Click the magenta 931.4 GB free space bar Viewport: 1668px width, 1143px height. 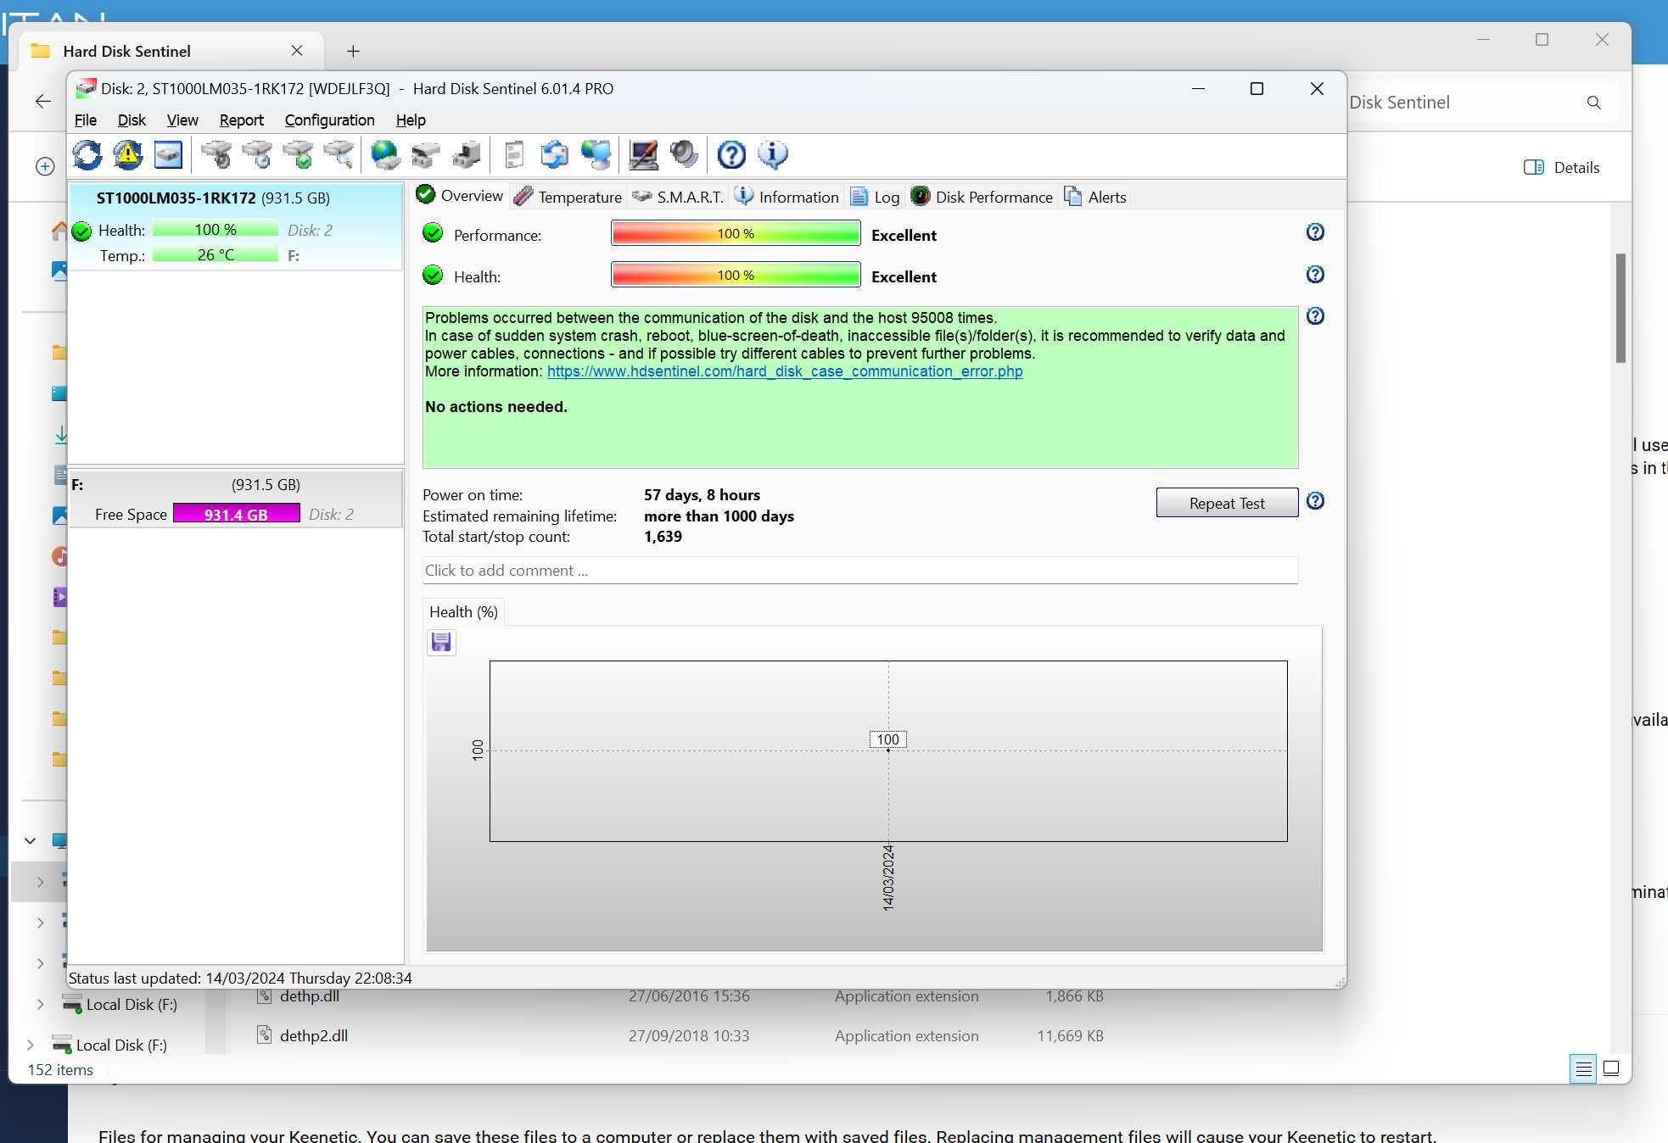click(x=236, y=515)
